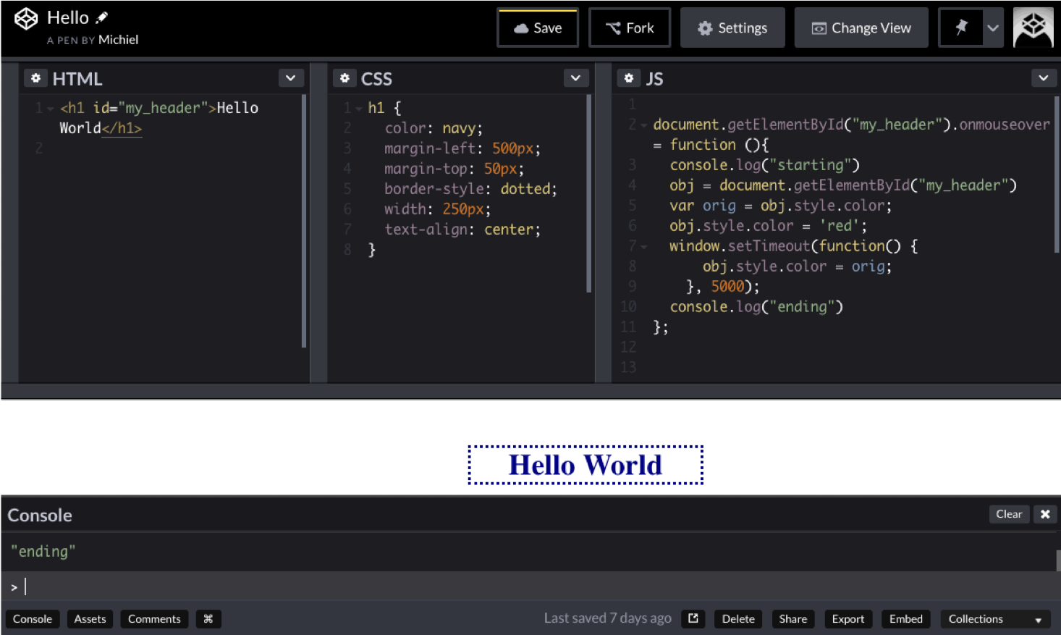Click the 'border-style: dotted;' CSS line

470,189
